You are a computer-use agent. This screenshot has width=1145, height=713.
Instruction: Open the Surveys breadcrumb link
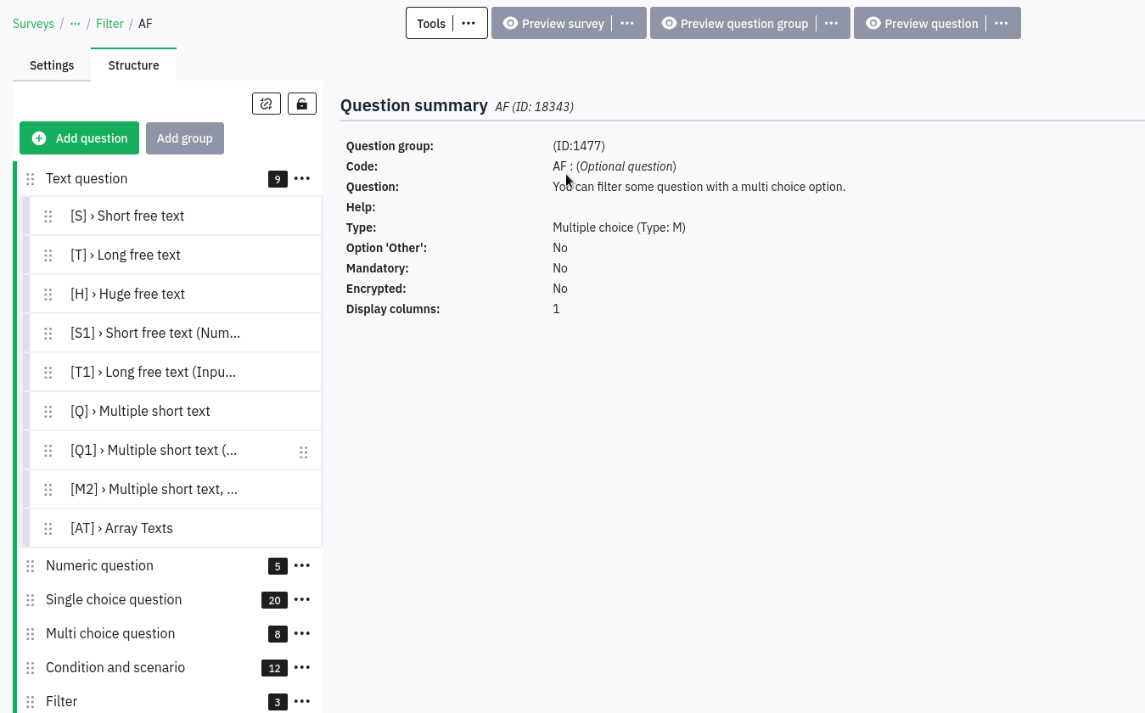tap(33, 24)
